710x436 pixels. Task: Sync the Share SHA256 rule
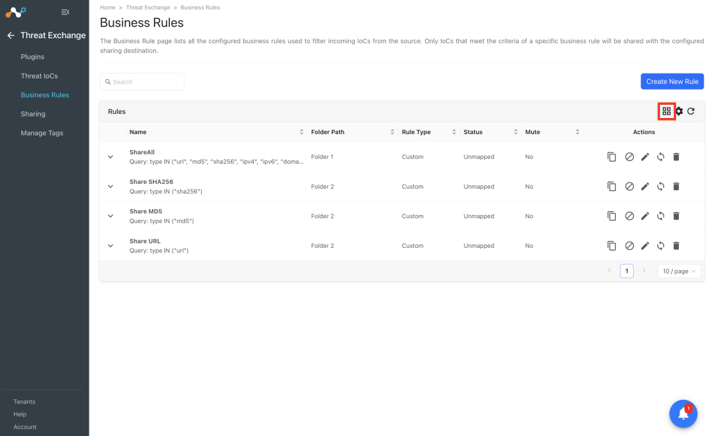tap(661, 186)
